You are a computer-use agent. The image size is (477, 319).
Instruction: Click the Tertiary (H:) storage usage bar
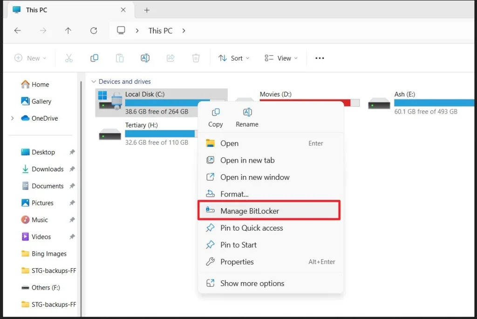[x=160, y=134]
